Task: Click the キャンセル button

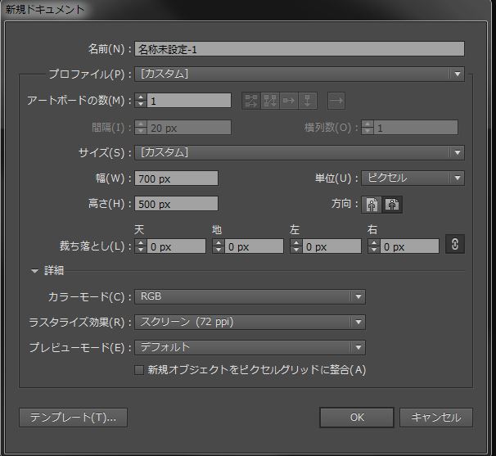Action: coord(436,418)
